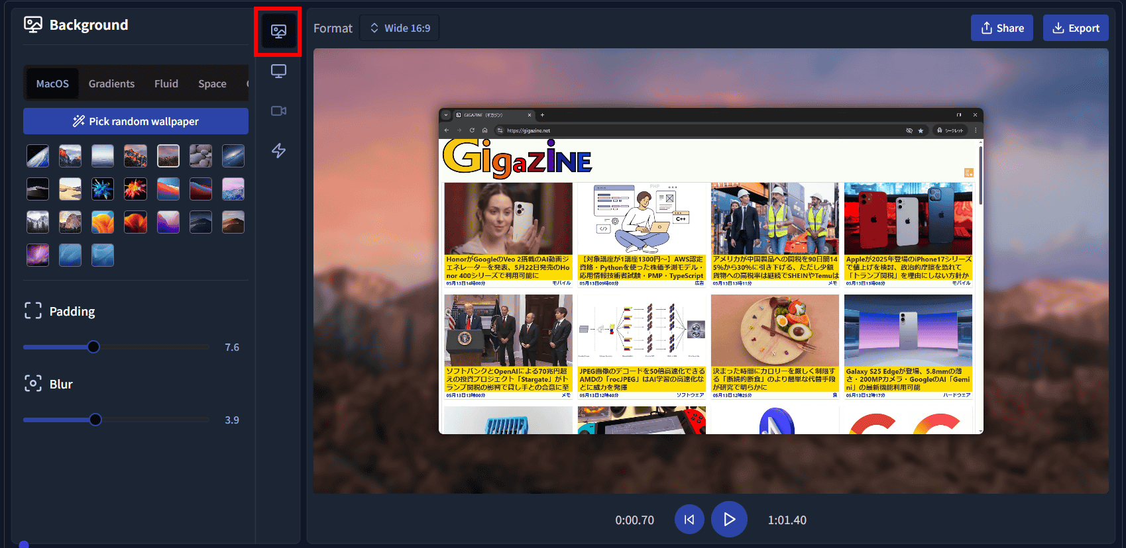This screenshot has height=548, width=1126.
Task: Click the Background panel heading text
Action: [89, 25]
